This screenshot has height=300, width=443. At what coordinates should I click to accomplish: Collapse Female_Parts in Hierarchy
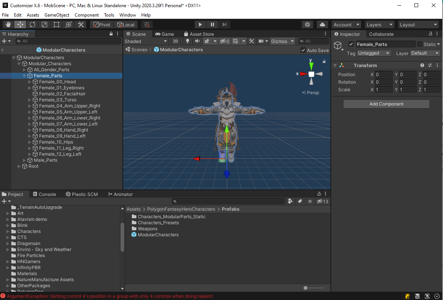click(x=24, y=76)
